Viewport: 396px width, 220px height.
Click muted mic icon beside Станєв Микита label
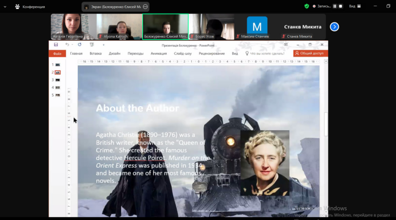283,36
